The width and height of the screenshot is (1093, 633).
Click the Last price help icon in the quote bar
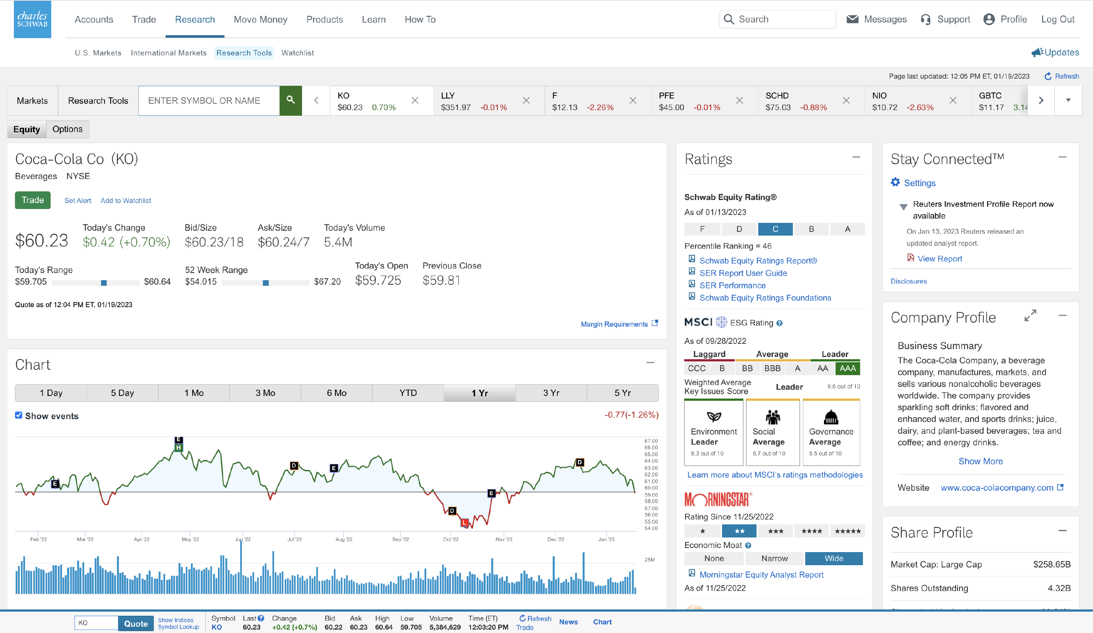(261, 618)
